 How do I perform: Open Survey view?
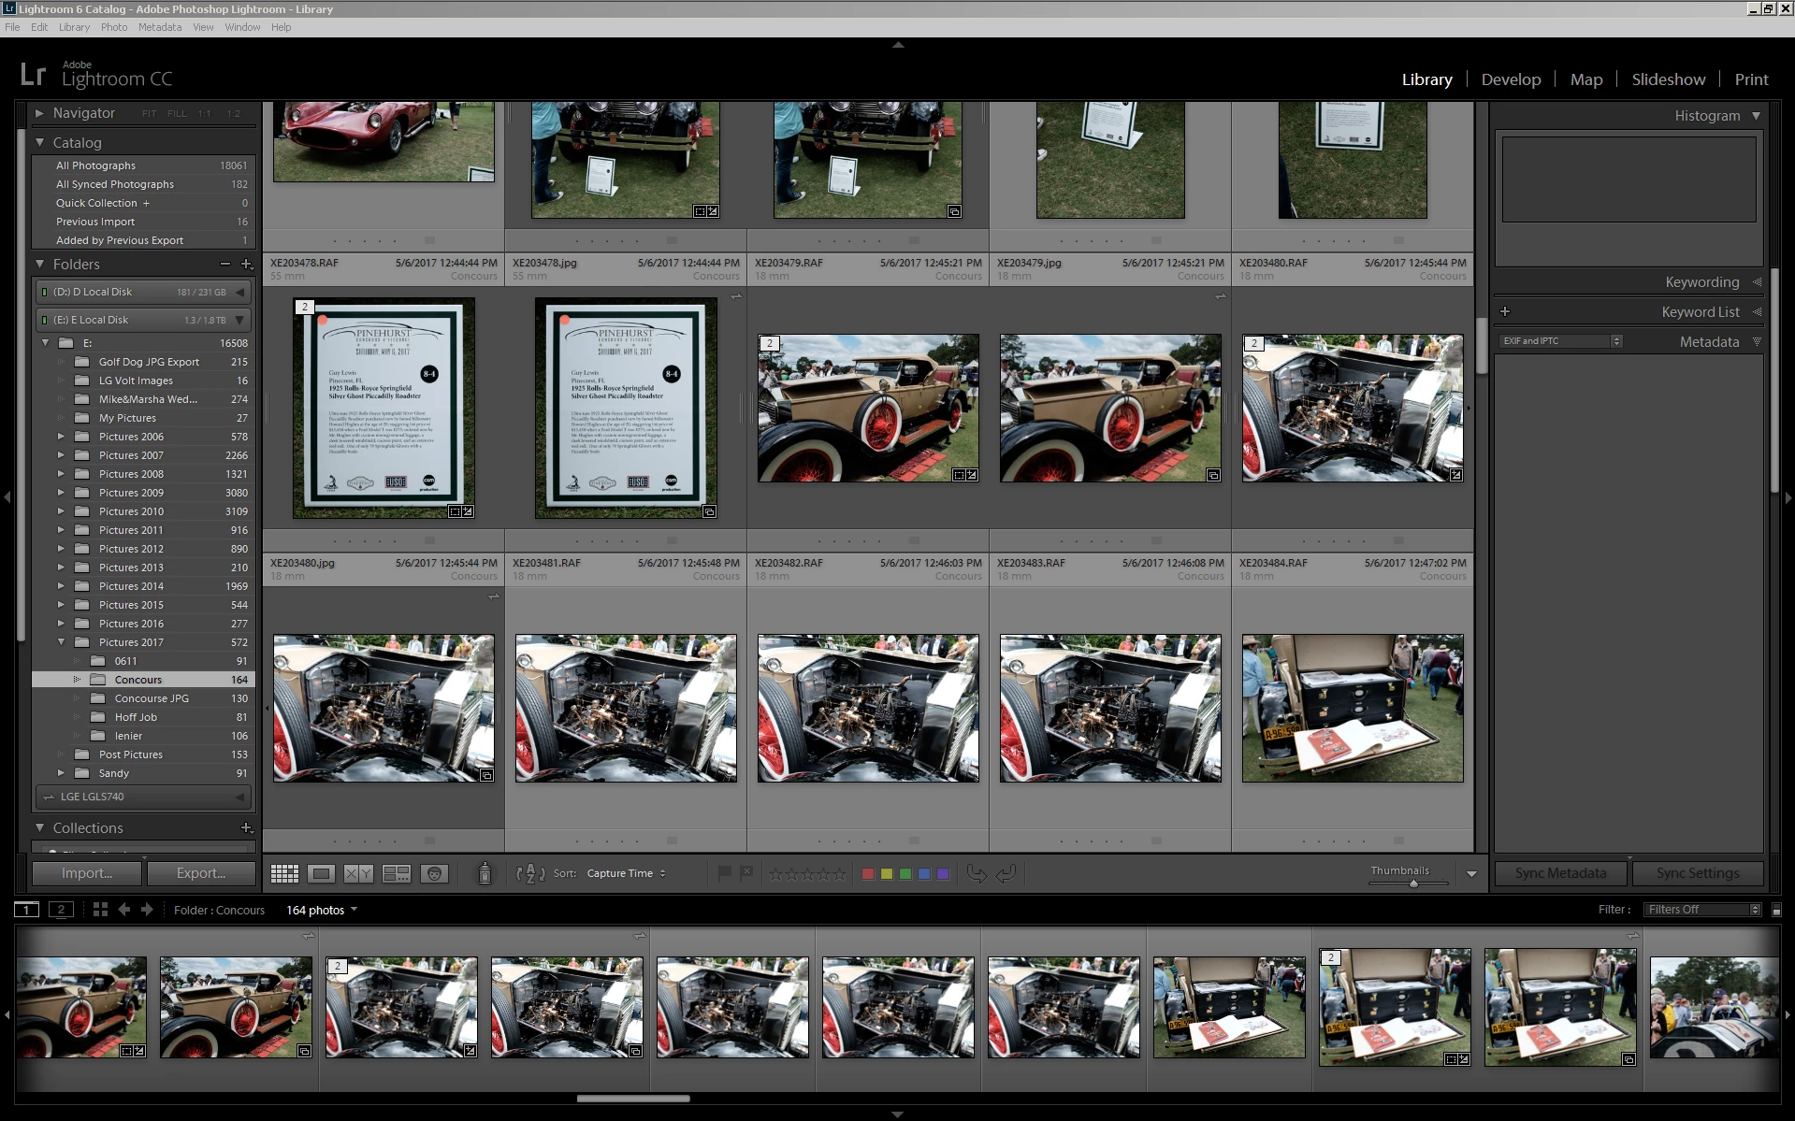397,873
